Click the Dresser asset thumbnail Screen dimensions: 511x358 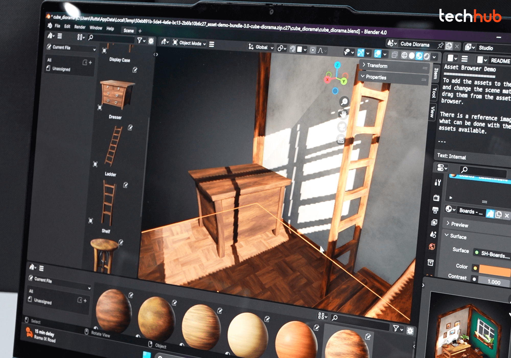[117, 94]
